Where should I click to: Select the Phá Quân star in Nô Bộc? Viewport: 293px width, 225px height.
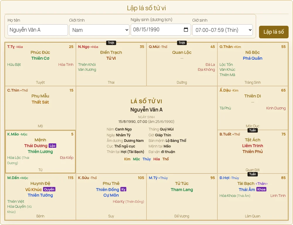click(253, 58)
